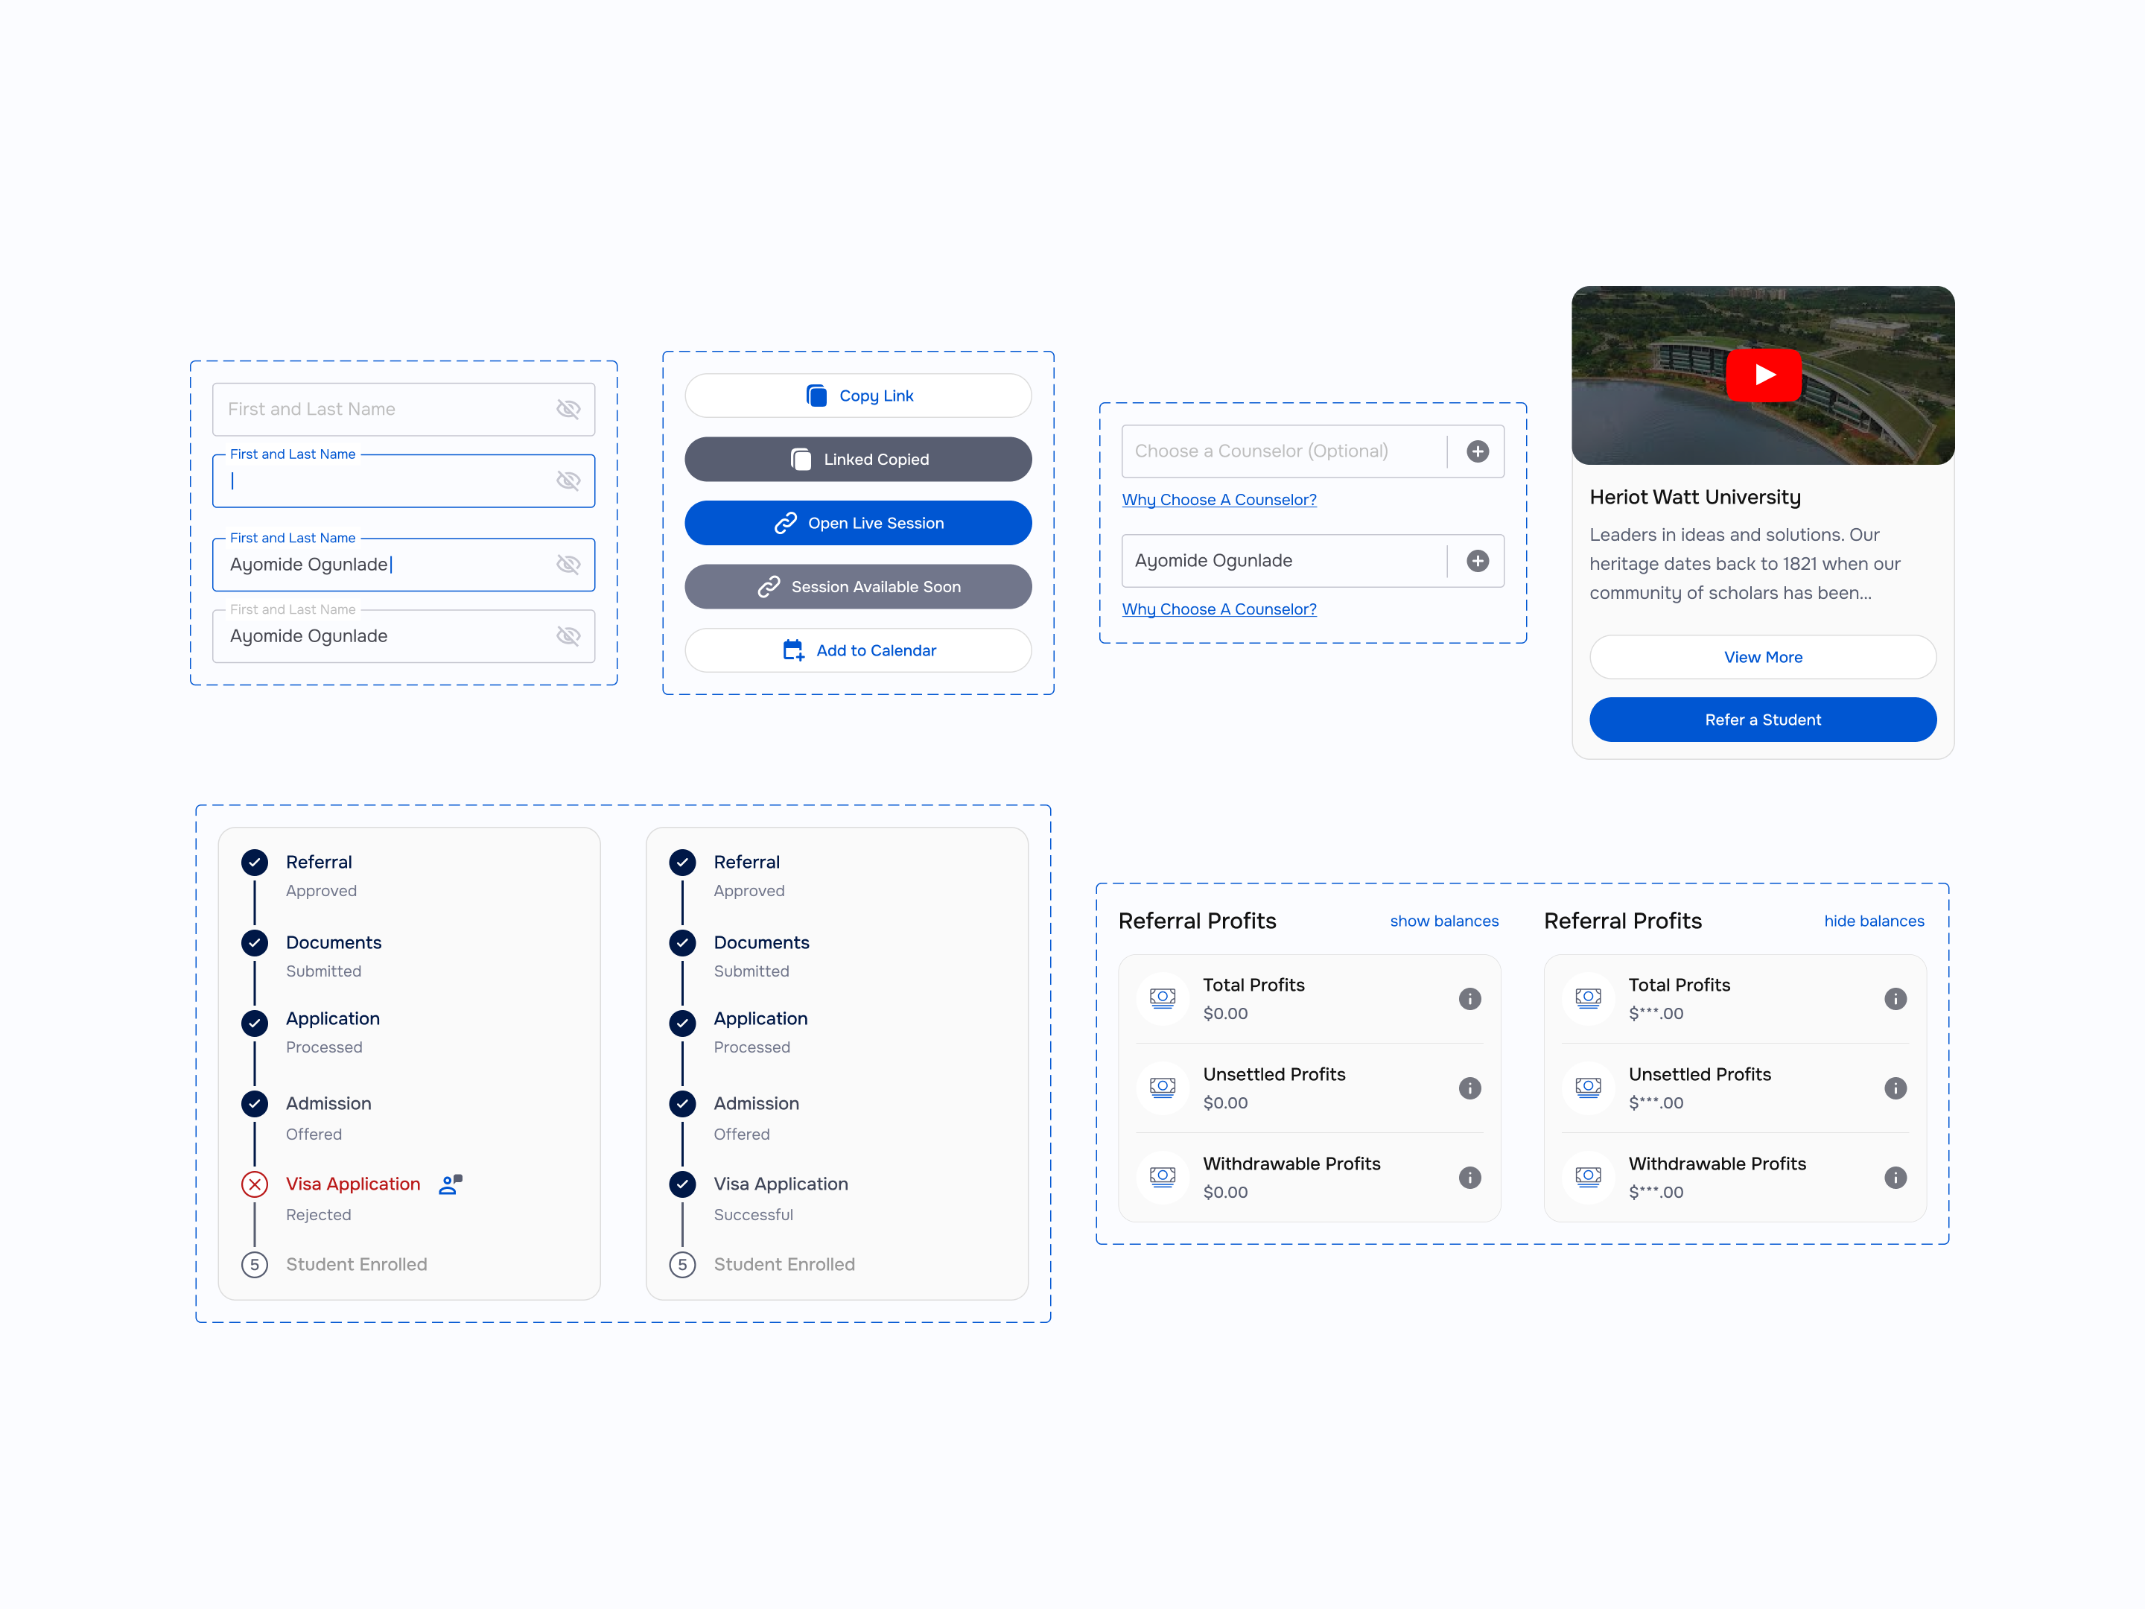Toggle visibility in the focused field containing Ayomide Ogunlade
This screenshot has width=2145, height=1609.
(568, 565)
